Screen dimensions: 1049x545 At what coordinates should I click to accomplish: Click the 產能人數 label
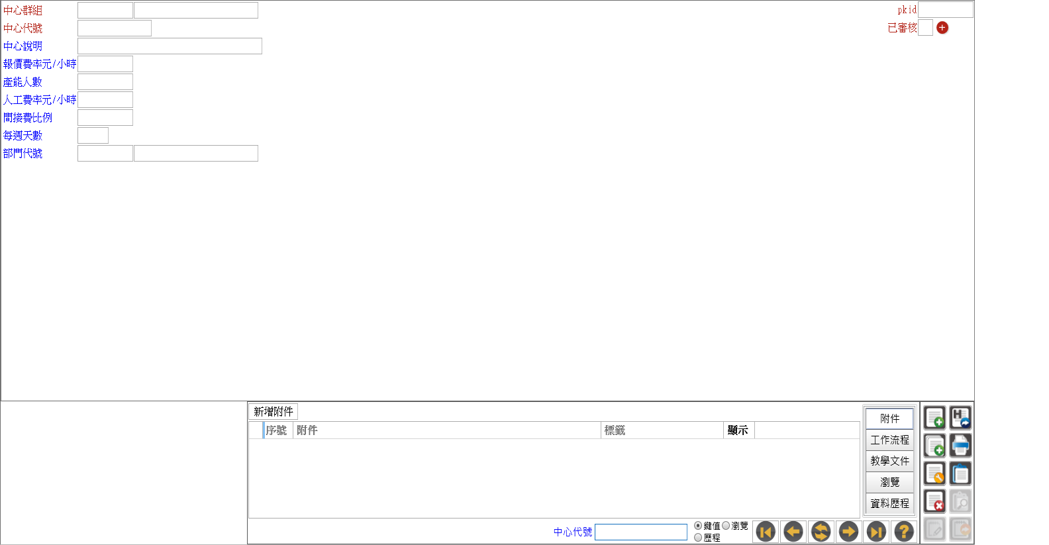coord(23,82)
